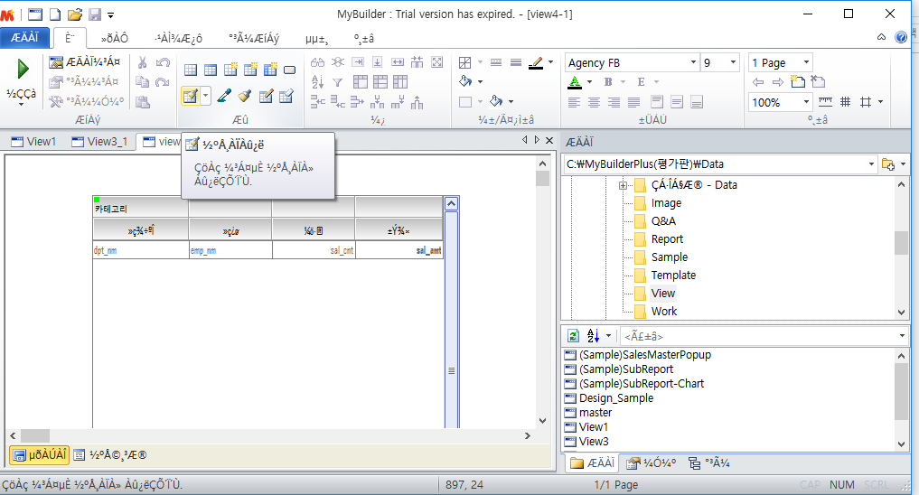Click the previous page left arrow icon

click(758, 82)
